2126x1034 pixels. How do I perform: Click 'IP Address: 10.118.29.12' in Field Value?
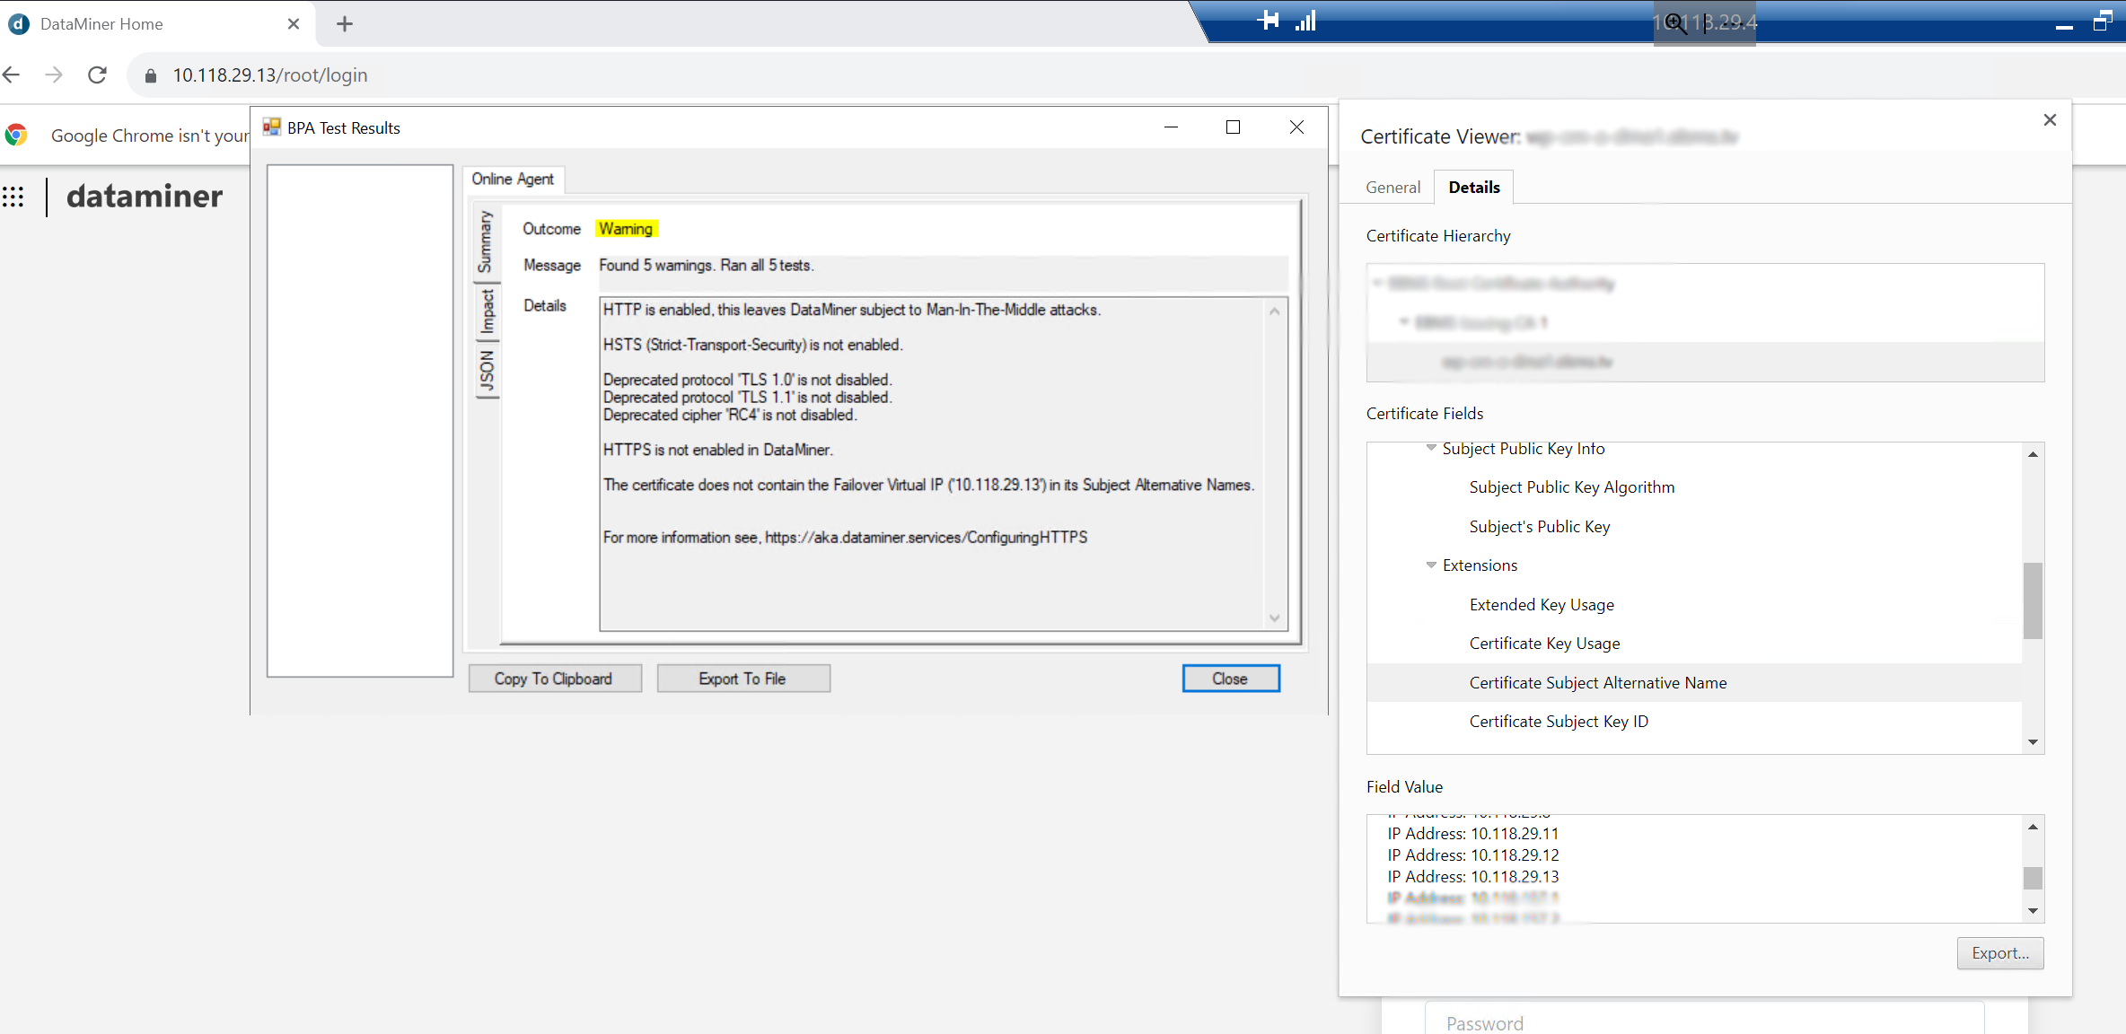pos(1472,855)
